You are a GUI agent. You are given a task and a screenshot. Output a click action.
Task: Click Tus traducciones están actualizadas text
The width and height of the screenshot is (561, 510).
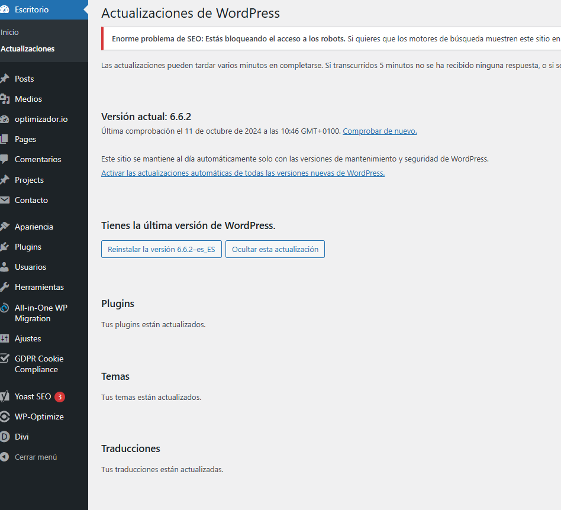click(x=162, y=470)
